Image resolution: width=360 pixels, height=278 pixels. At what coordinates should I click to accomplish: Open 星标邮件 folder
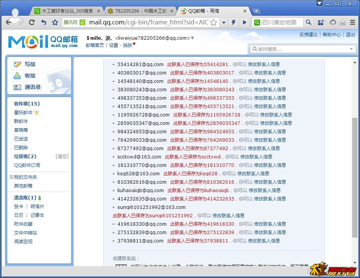[23, 112]
